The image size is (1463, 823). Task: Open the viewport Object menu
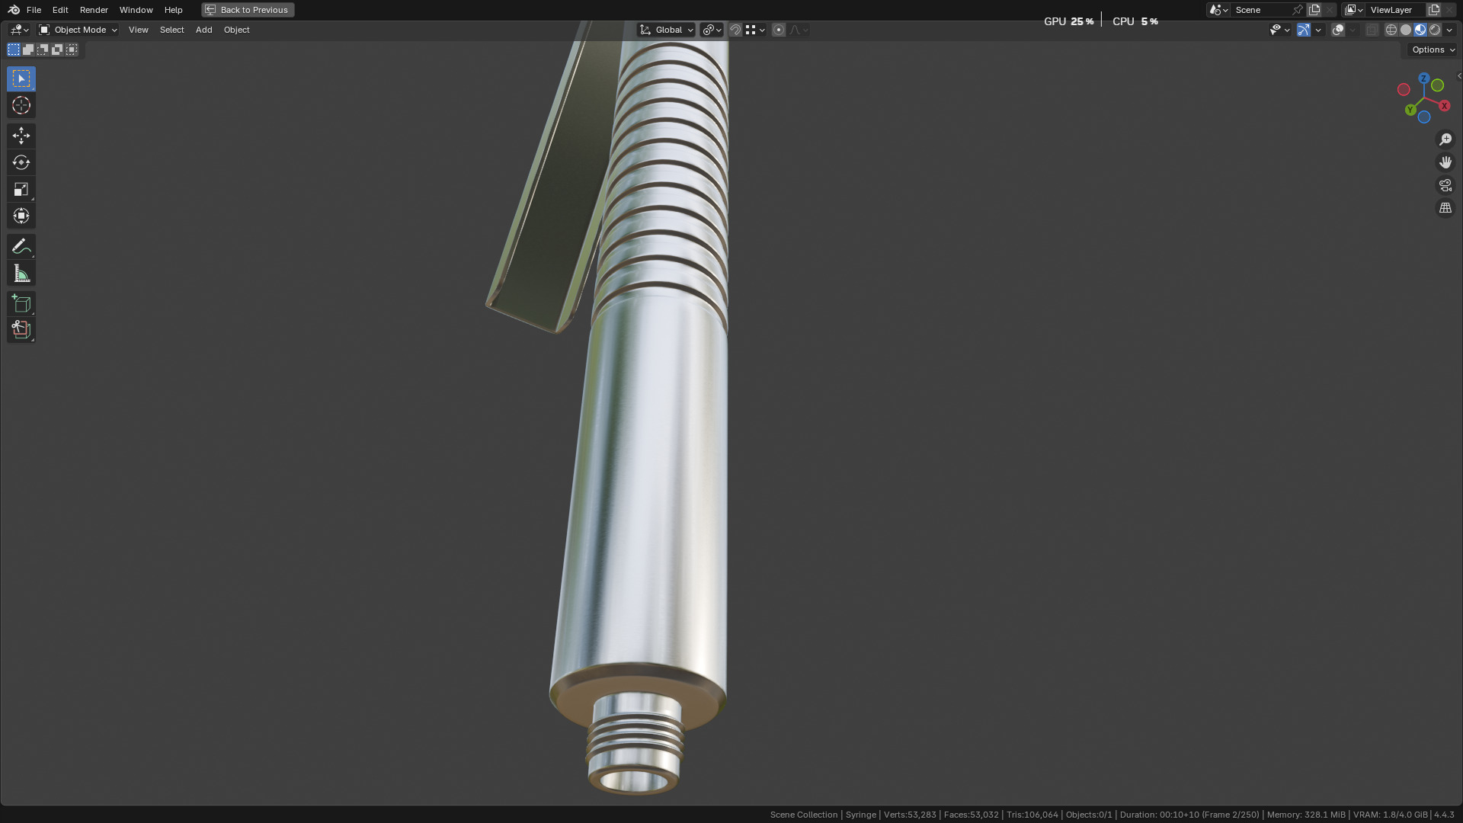pyautogui.click(x=236, y=30)
